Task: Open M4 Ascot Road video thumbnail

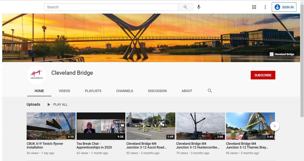Action: pyautogui.click(x=151, y=126)
